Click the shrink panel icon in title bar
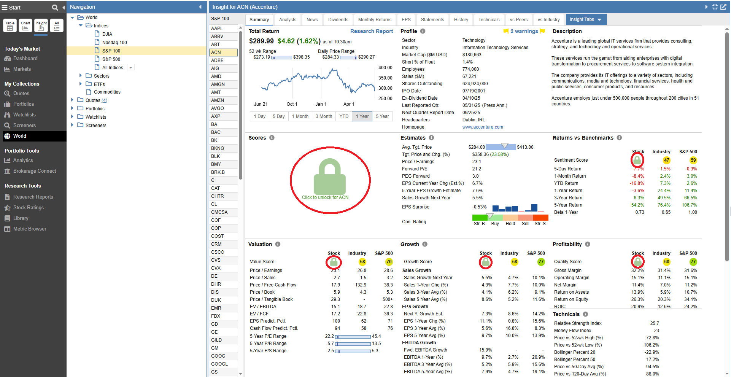The image size is (731, 377). [715, 7]
